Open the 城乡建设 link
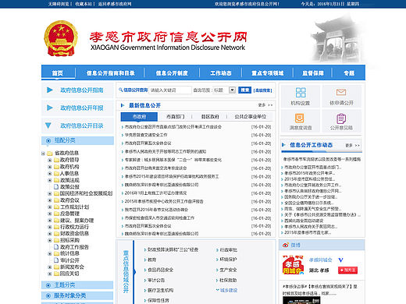Viewport: 406px width, 304px height. (x=229, y=290)
